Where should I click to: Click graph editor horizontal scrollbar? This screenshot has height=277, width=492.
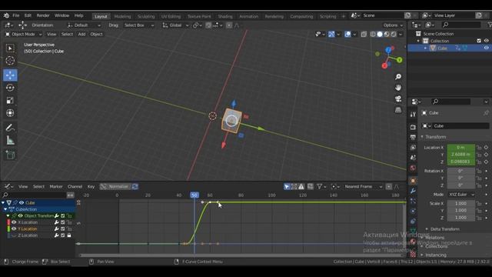point(241,255)
